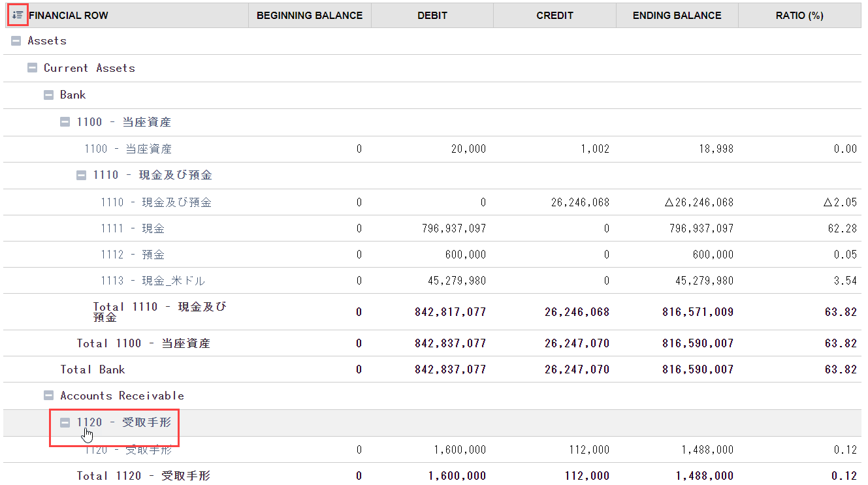Click the CREDIT column header

[x=554, y=15]
